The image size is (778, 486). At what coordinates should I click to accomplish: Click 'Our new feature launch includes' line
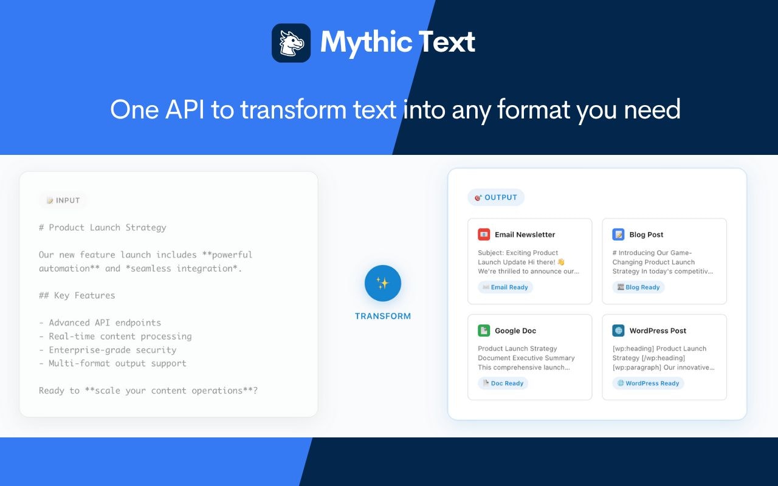click(x=146, y=255)
